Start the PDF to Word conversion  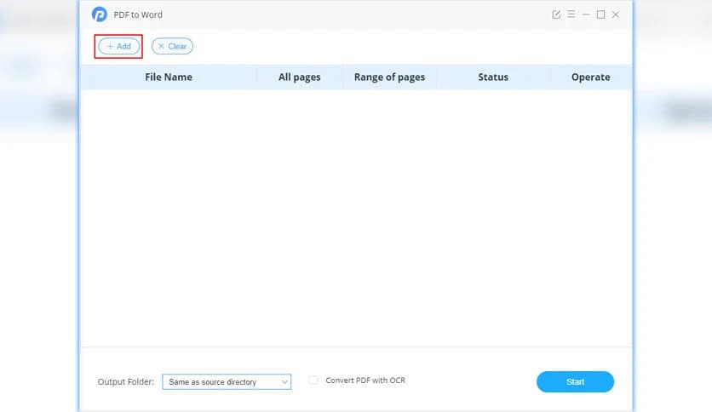coord(575,381)
